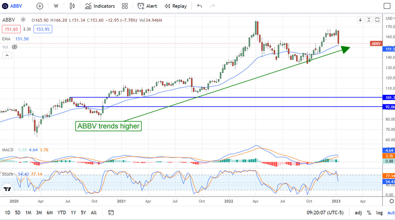The height and width of the screenshot is (220, 395).
Task: Start bar Replay mode
Action: pyautogui.click(x=175, y=6)
